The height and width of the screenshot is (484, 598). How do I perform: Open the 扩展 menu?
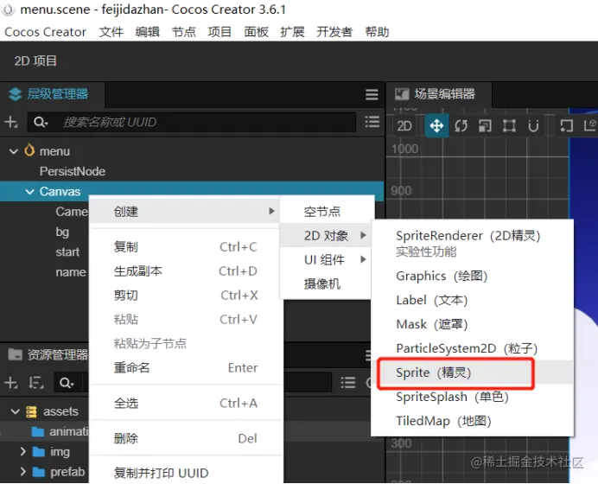(292, 32)
